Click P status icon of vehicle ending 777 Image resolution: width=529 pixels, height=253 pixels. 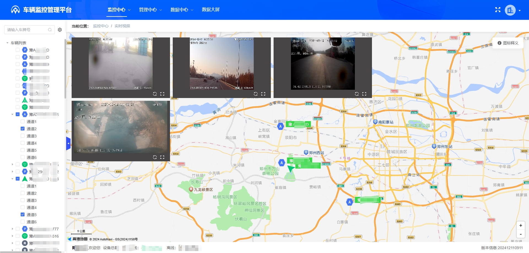coord(25,229)
